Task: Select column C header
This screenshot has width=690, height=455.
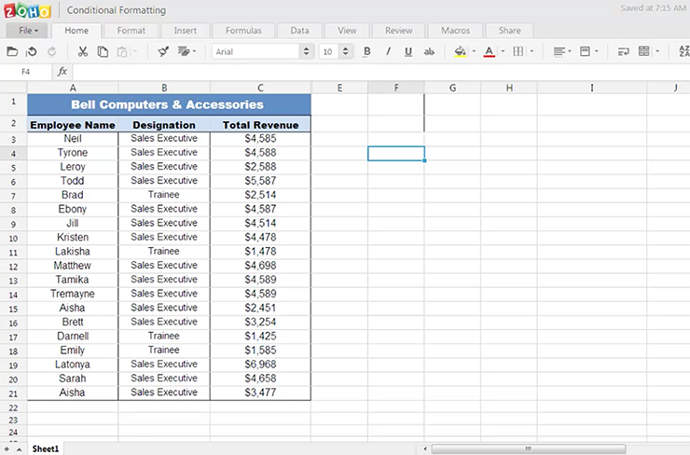Action: (260, 88)
